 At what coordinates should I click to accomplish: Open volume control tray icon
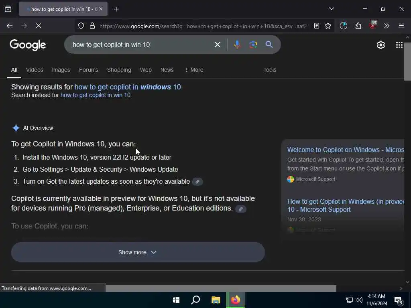(359, 300)
